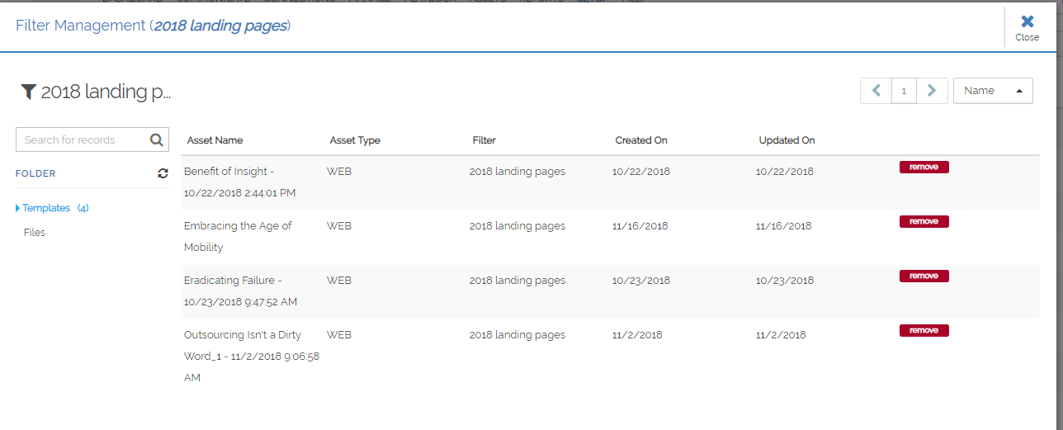Click the 2018 landing pages title link
This screenshot has height=430, width=1063.
(220, 26)
